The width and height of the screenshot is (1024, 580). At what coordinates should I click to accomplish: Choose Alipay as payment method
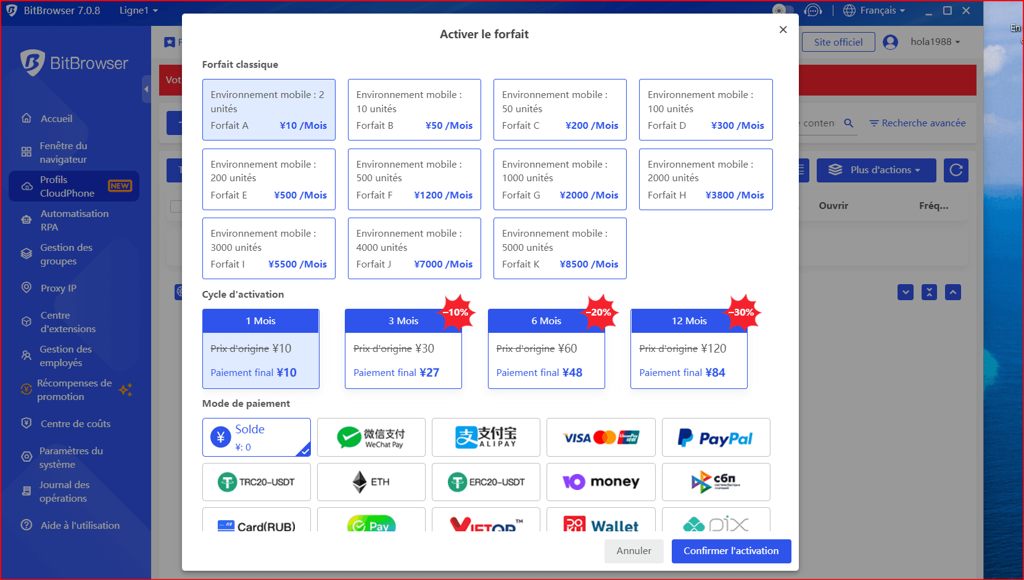click(485, 438)
